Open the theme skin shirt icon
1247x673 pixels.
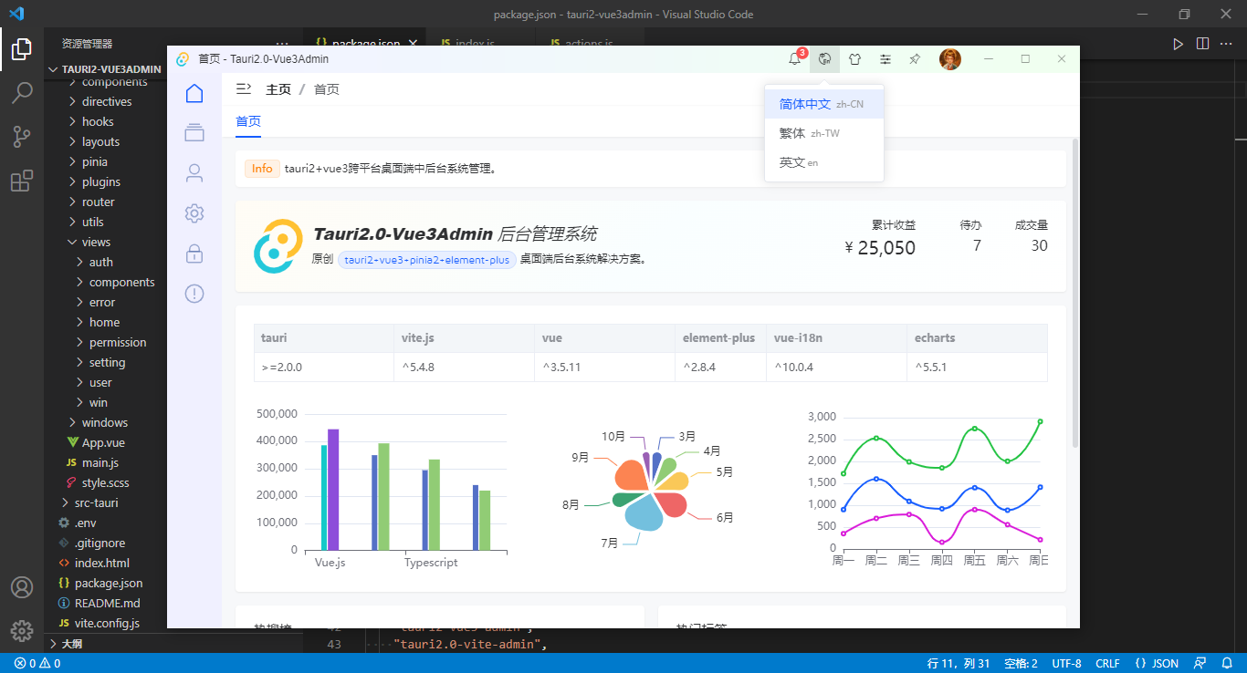coord(854,59)
